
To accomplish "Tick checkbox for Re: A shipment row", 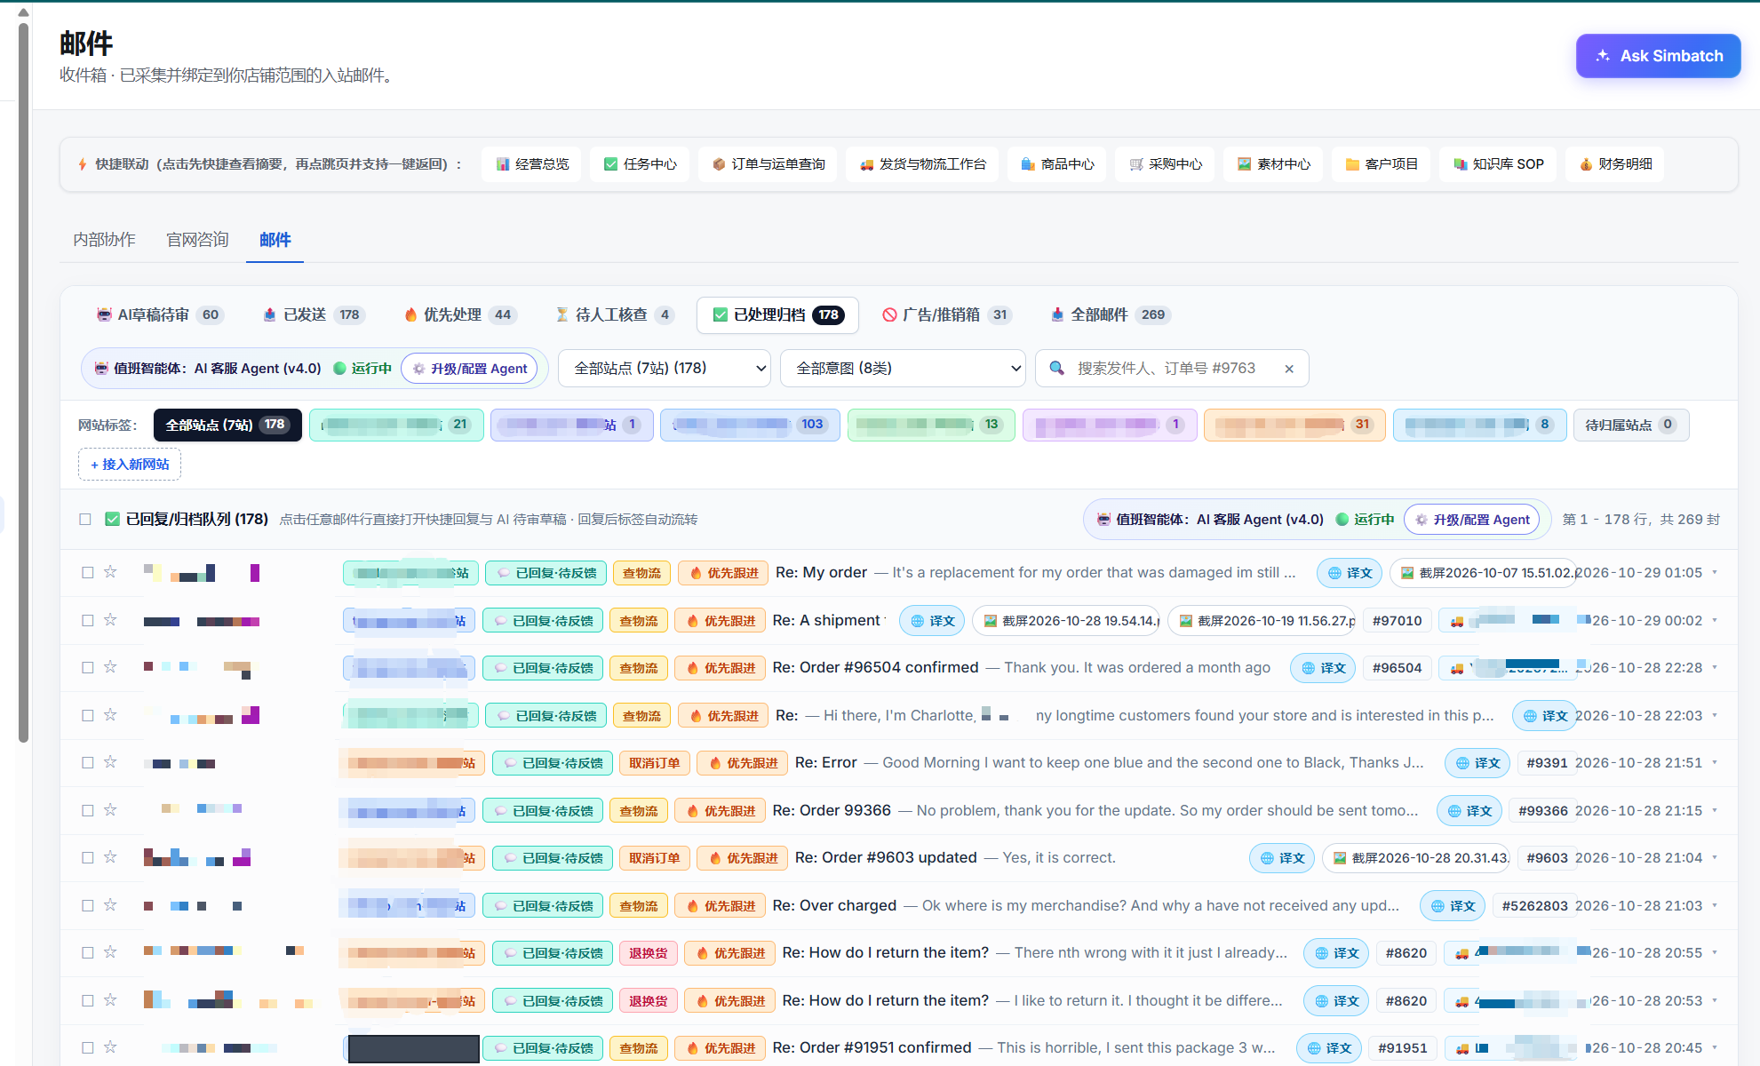I will [x=87, y=620].
